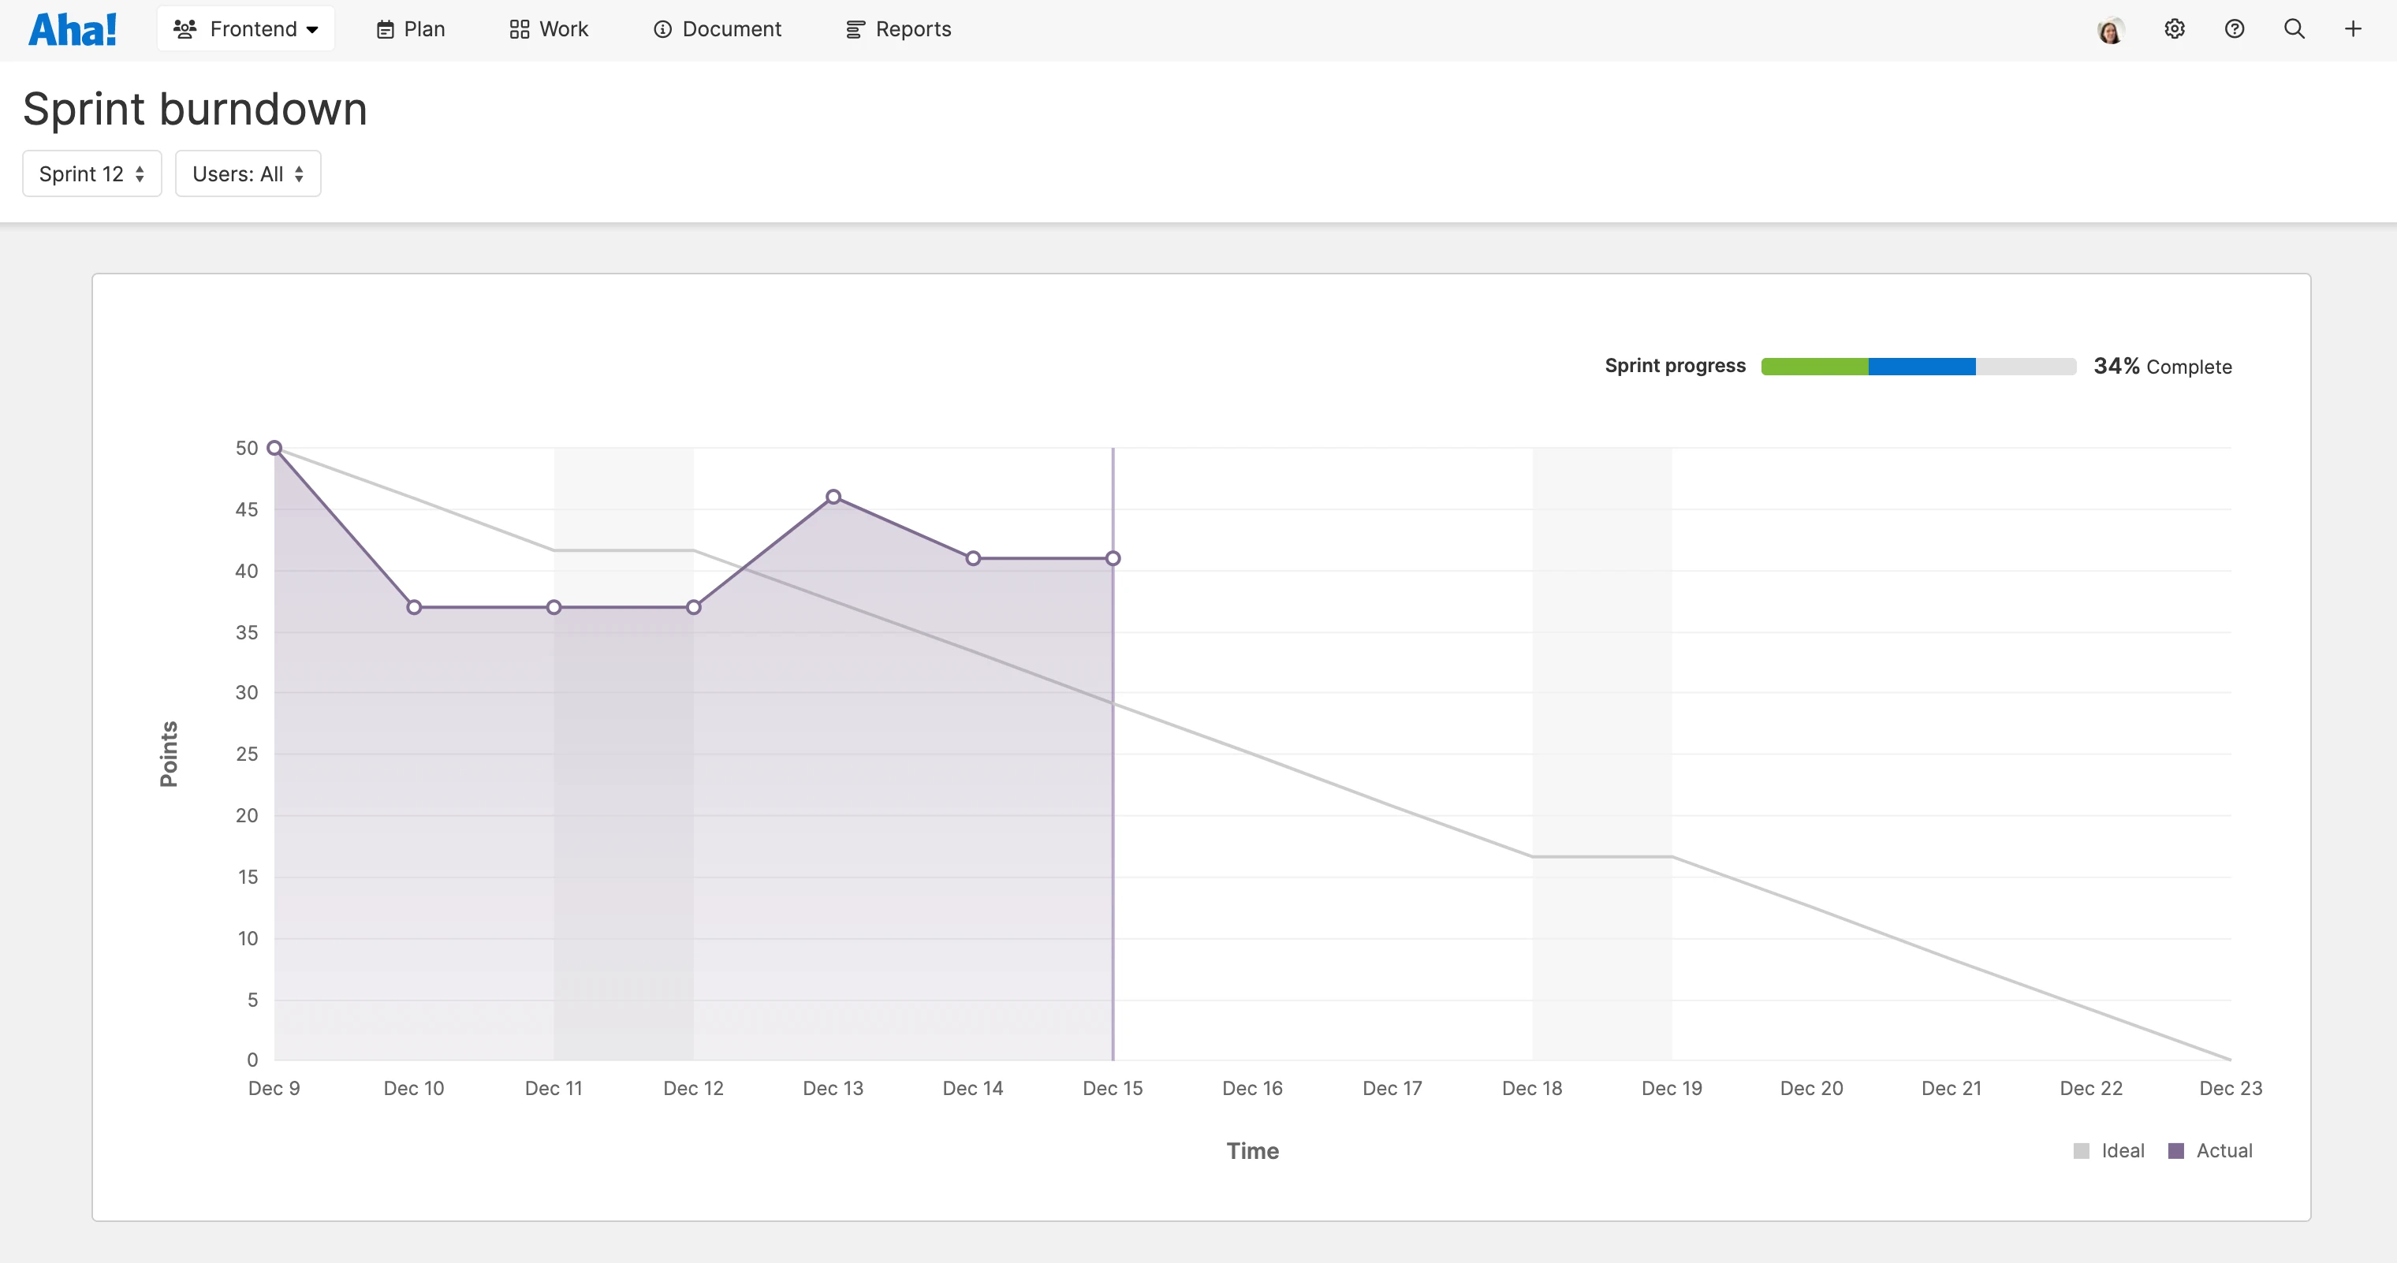This screenshot has width=2397, height=1263.
Task: Click the plus add icon
Action: coord(2352,29)
